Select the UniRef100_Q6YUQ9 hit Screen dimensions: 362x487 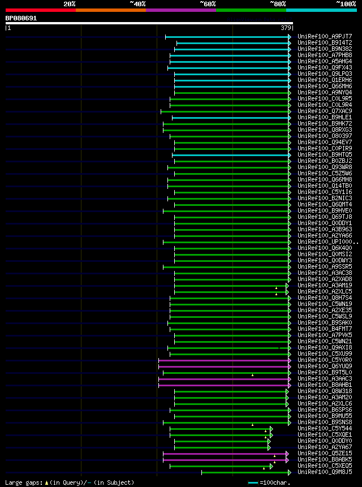coord(325,366)
